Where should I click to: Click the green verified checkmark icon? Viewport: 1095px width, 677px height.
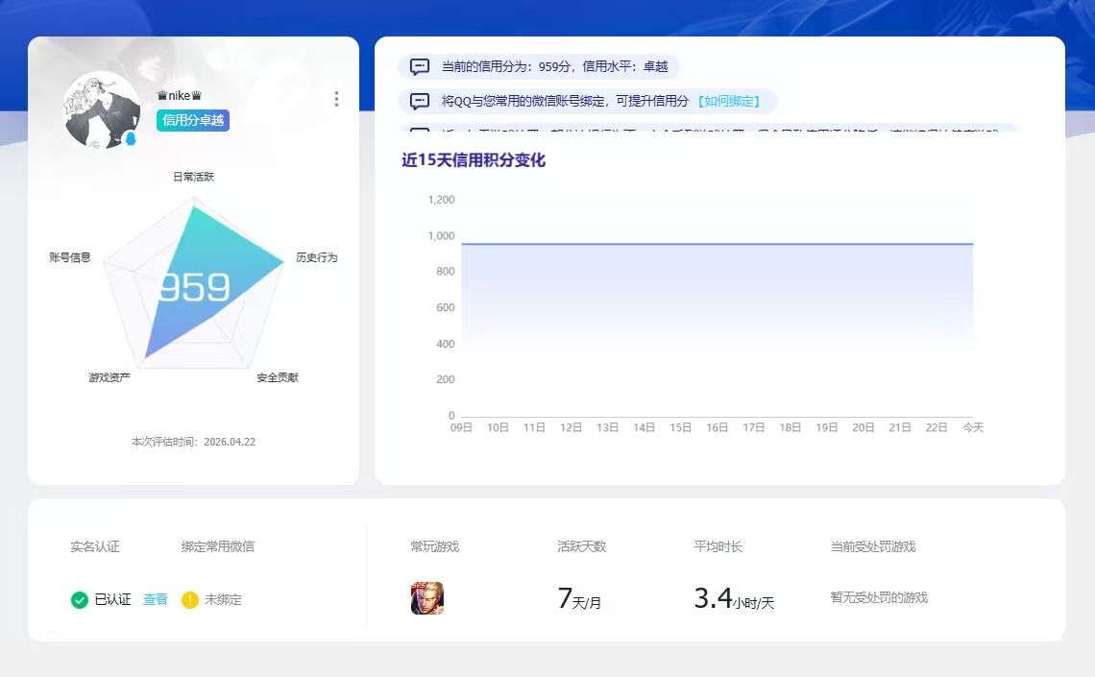click(x=80, y=599)
